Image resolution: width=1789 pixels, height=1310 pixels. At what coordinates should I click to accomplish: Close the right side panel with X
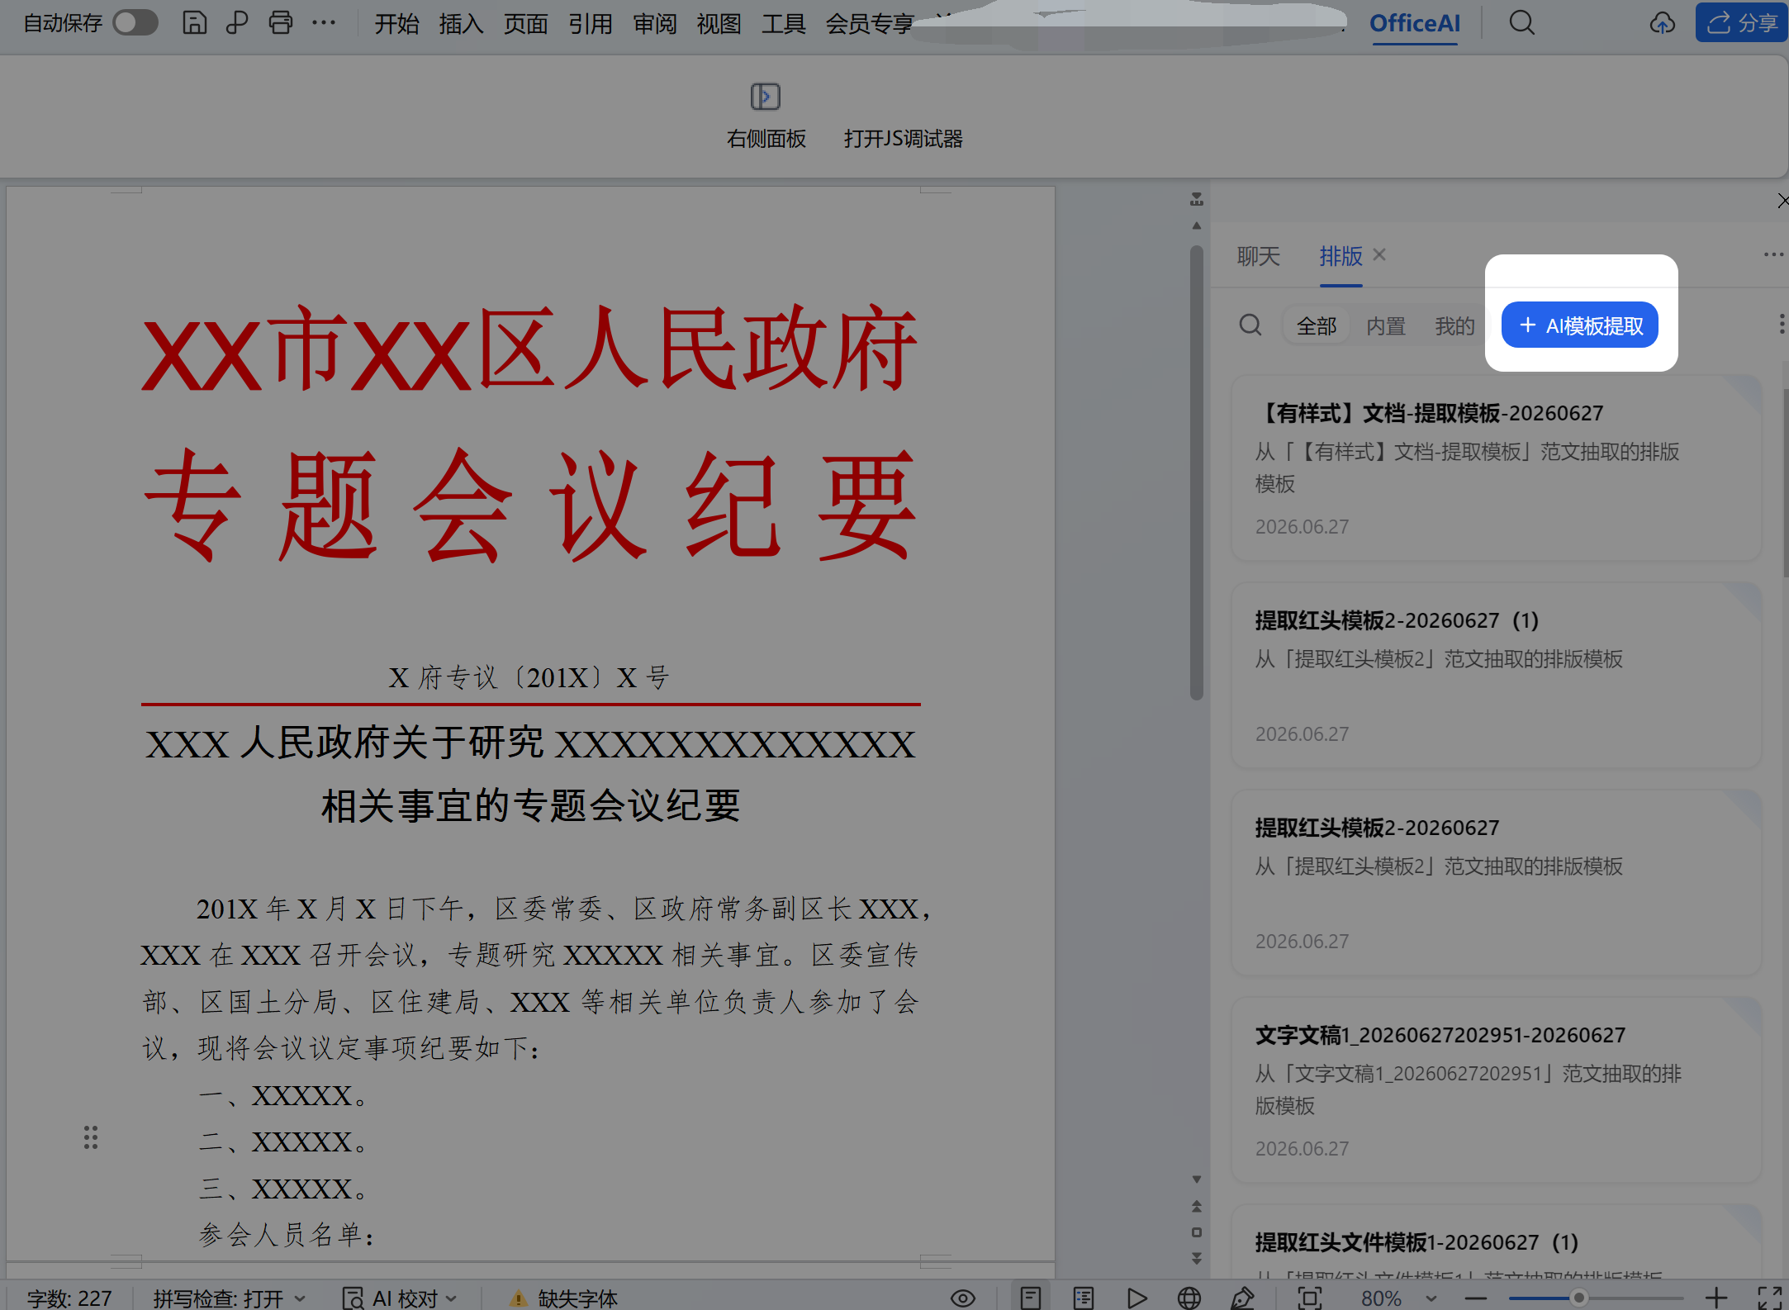1782,201
